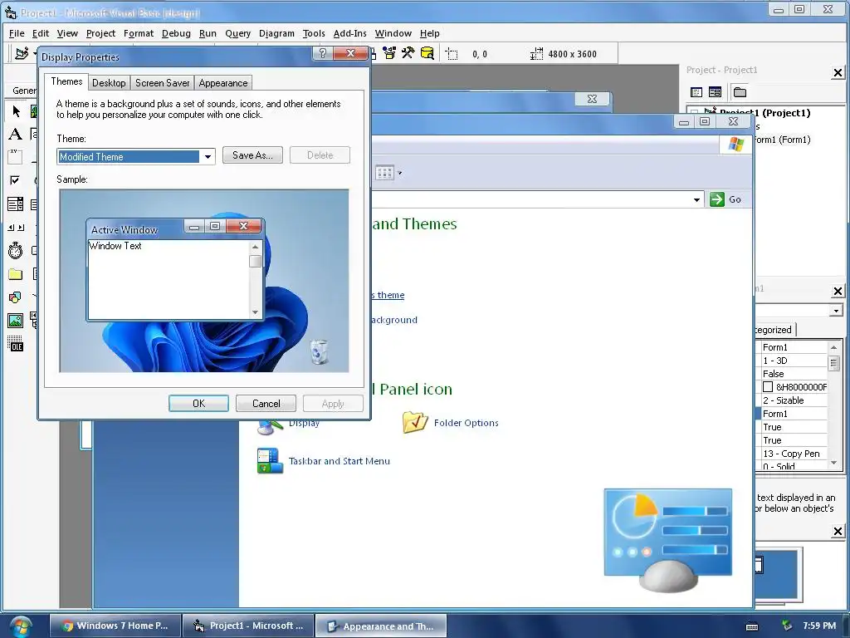Click the Save As... button
This screenshot has width=850, height=638.
(x=252, y=155)
